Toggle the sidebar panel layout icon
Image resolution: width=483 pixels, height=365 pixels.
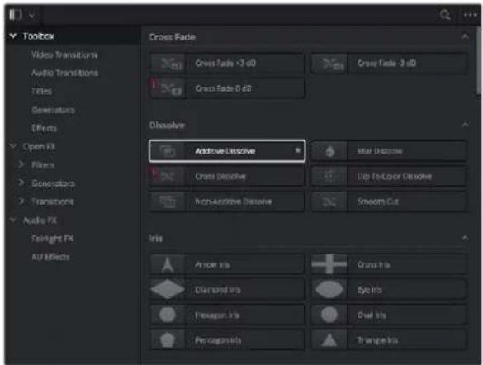point(15,15)
